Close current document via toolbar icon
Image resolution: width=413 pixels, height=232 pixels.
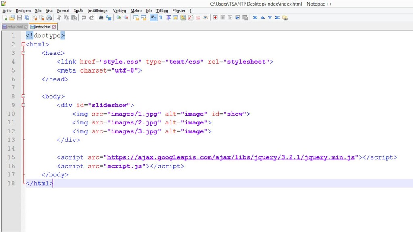pyautogui.click(x=35, y=18)
